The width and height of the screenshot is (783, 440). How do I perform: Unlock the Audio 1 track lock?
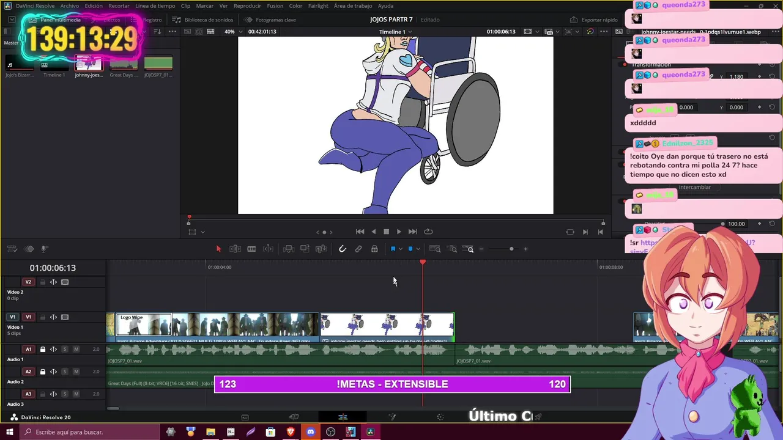pos(42,350)
